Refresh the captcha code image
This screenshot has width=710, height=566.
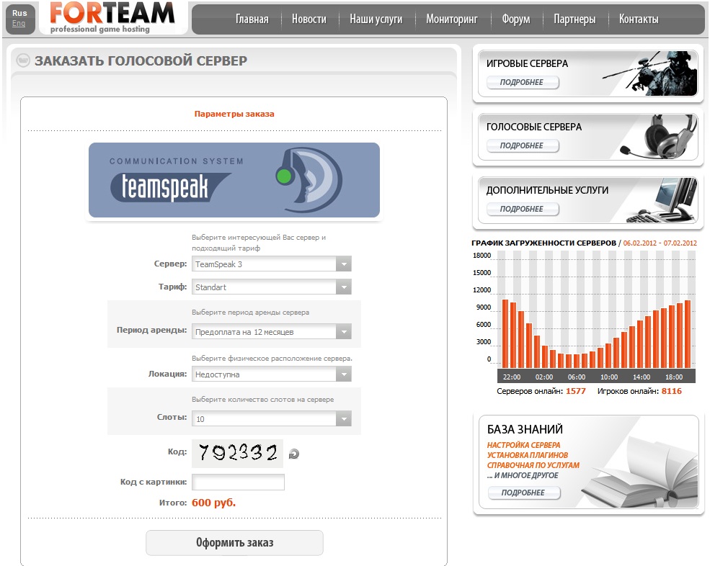tap(294, 454)
